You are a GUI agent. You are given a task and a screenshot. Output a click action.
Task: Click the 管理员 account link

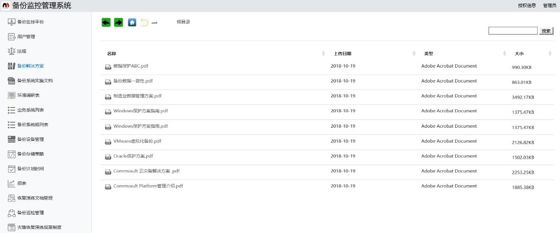(x=549, y=6)
